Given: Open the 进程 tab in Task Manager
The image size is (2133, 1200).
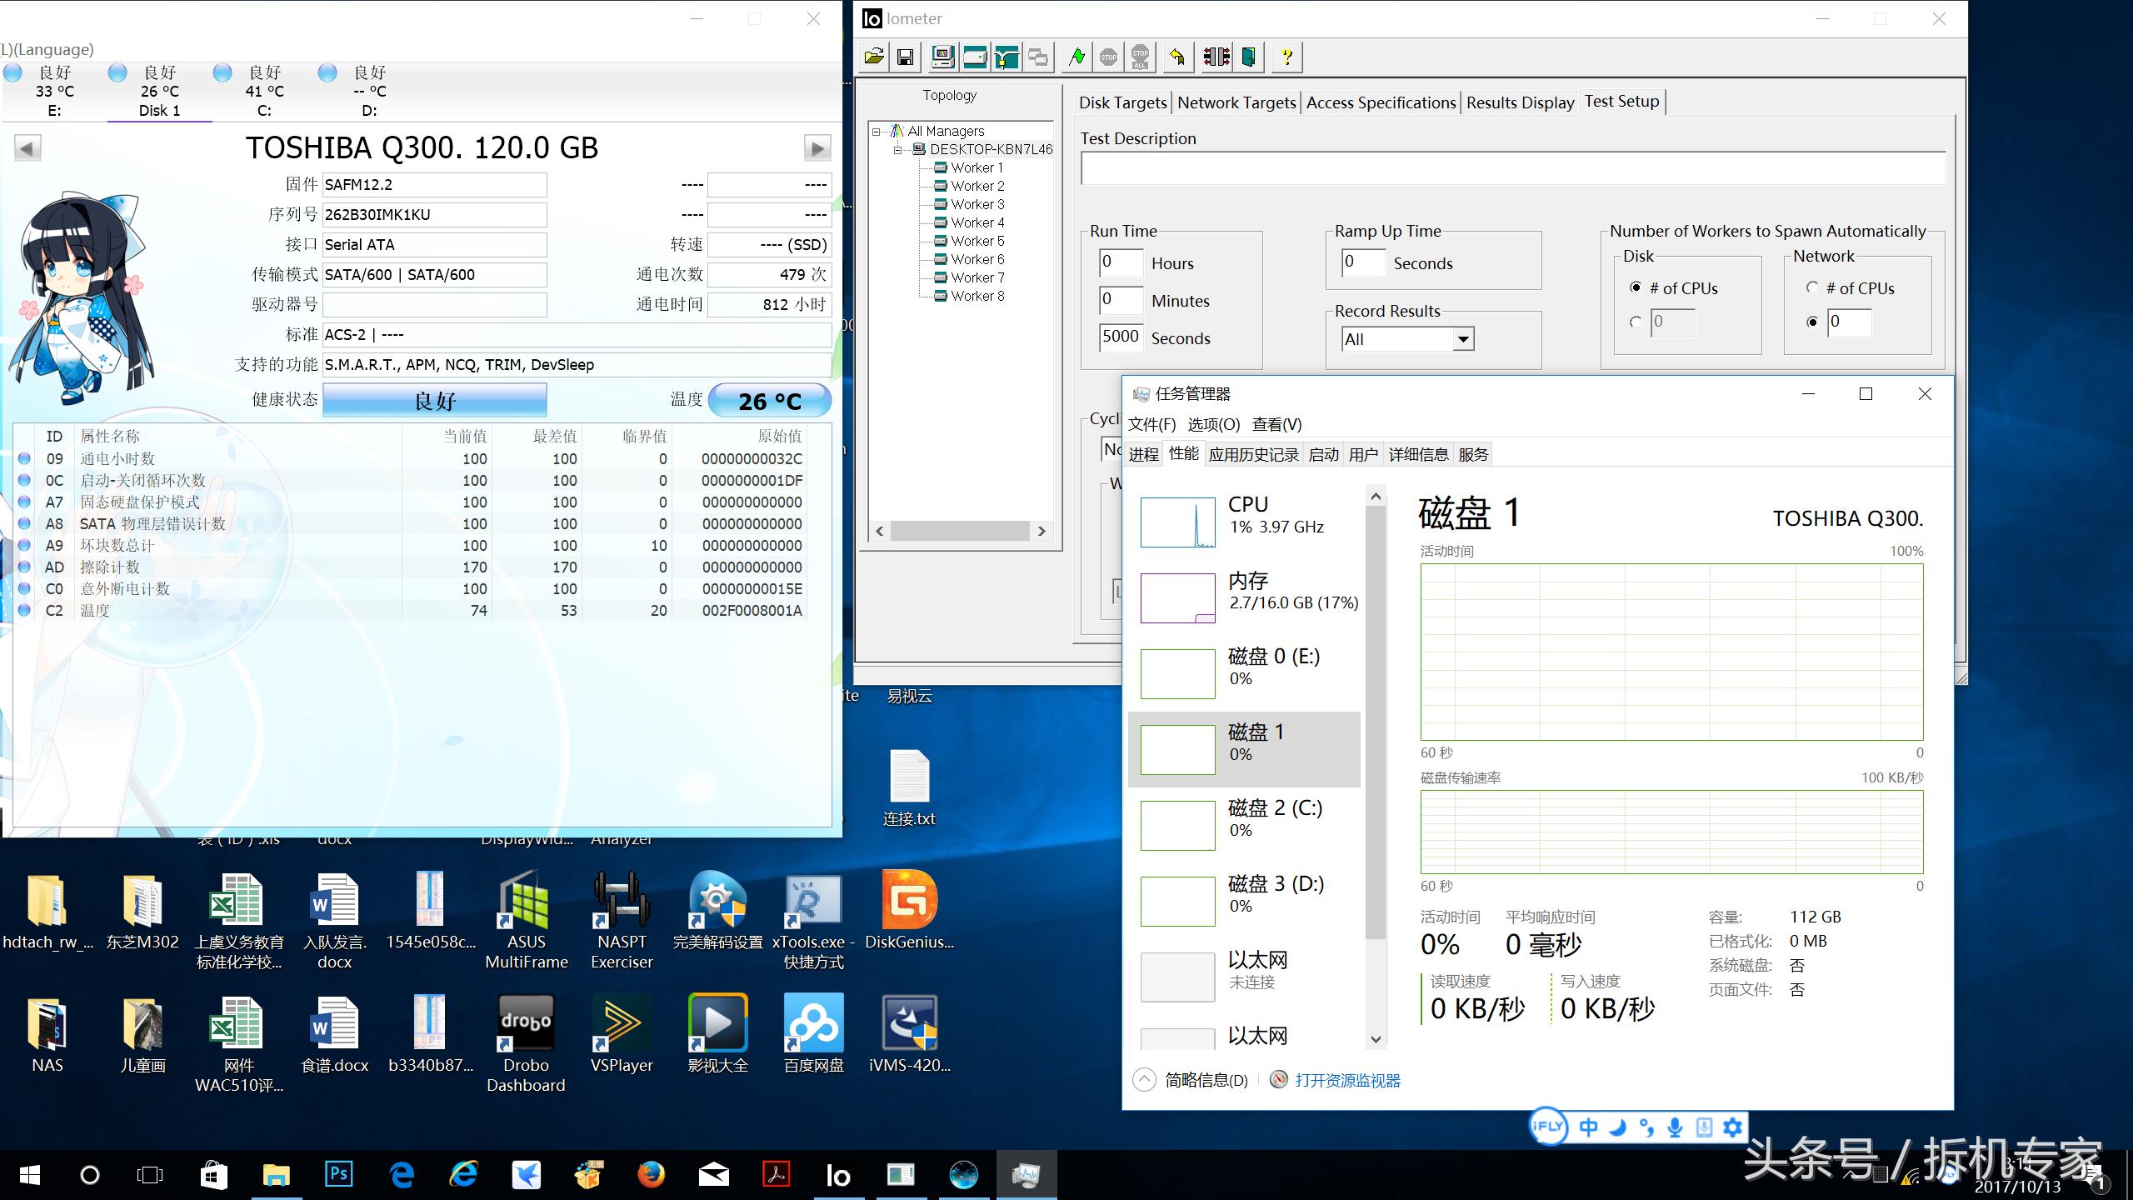Looking at the screenshot, I should [x=1143, y=454].
